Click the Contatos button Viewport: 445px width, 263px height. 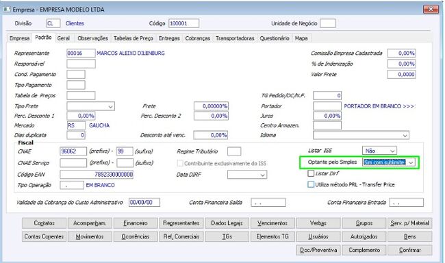(x=44, y=223)
